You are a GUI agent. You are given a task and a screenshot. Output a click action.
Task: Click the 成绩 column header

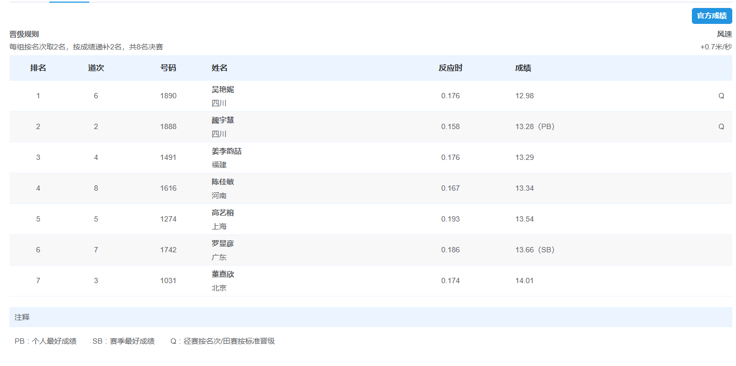(523, 68)
